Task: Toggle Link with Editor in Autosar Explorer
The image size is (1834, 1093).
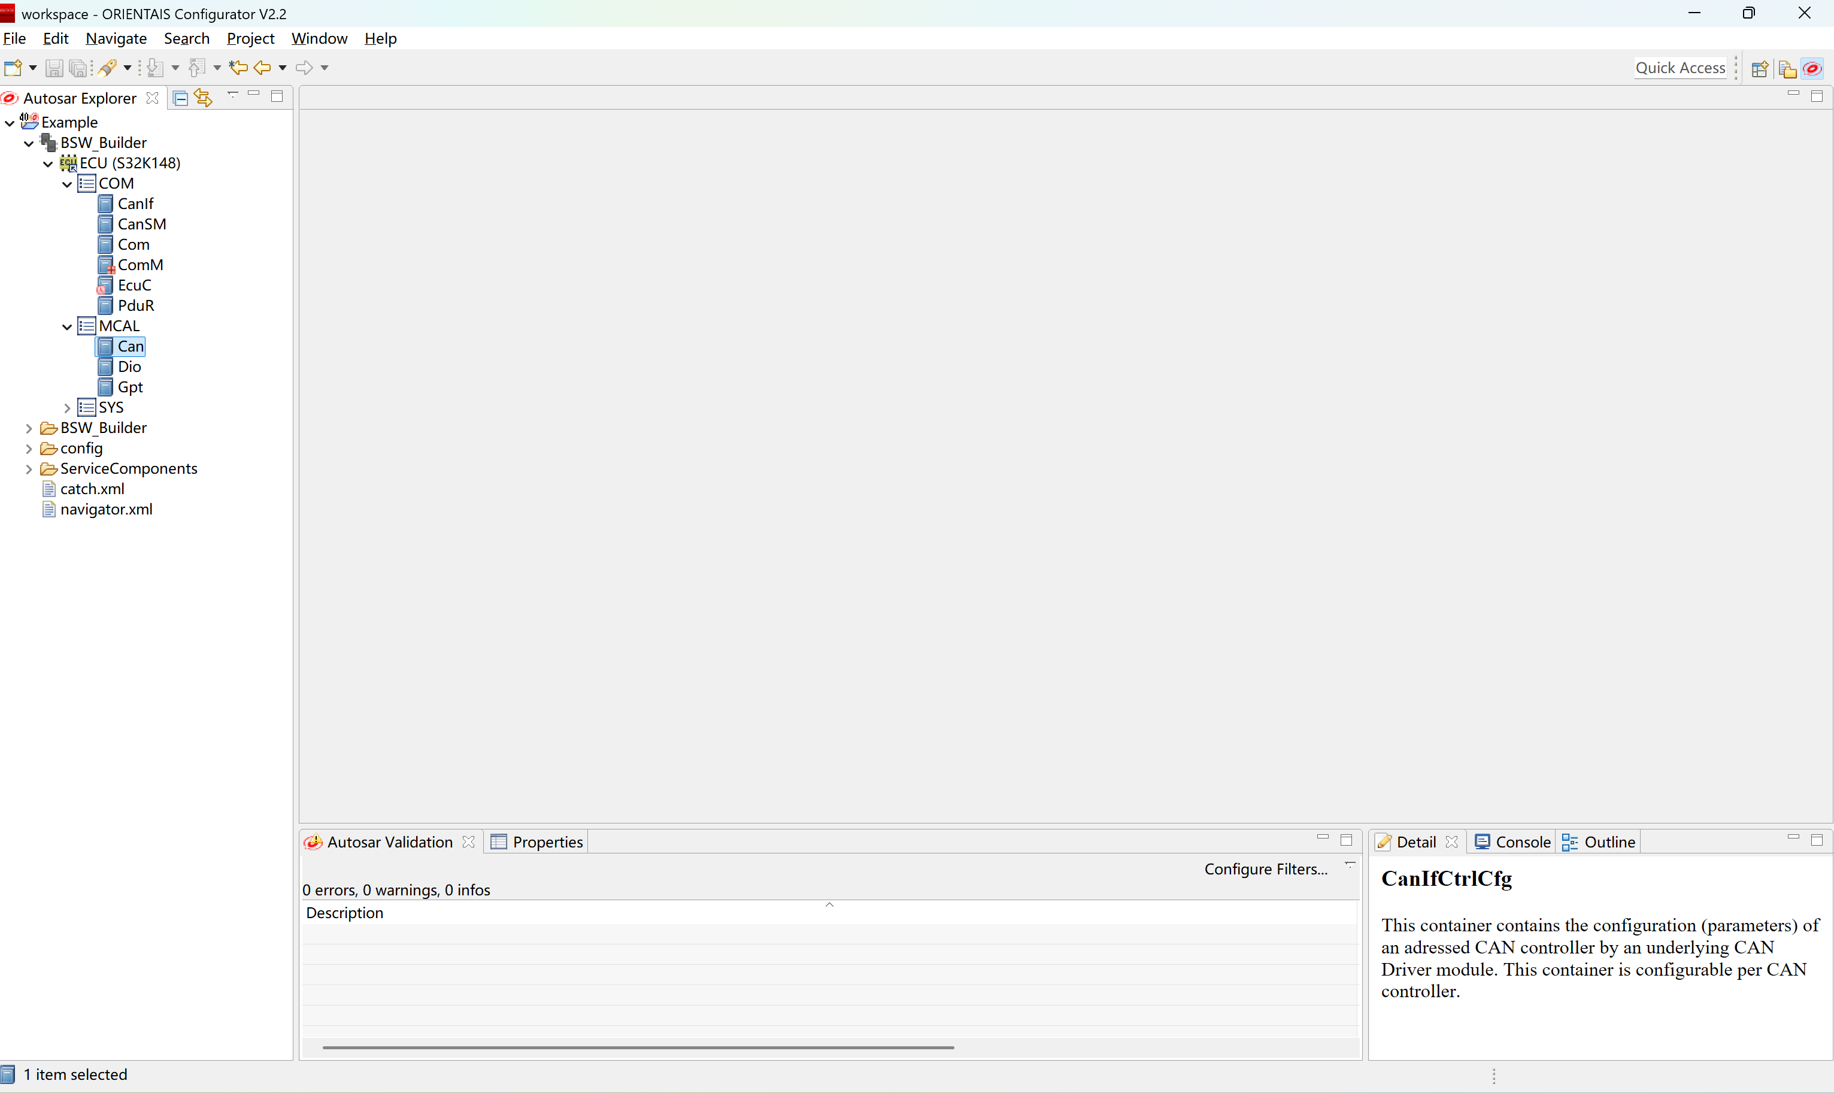Action: tap(204, 98)
